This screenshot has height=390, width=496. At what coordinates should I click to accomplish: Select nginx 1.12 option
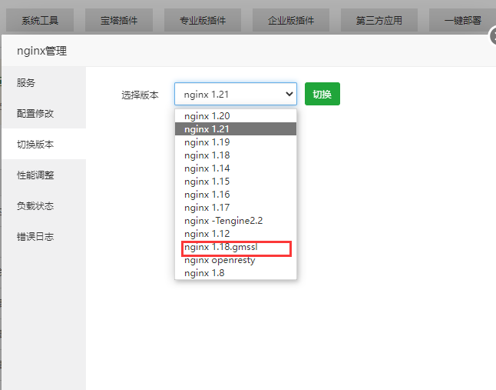pos(236,234)
